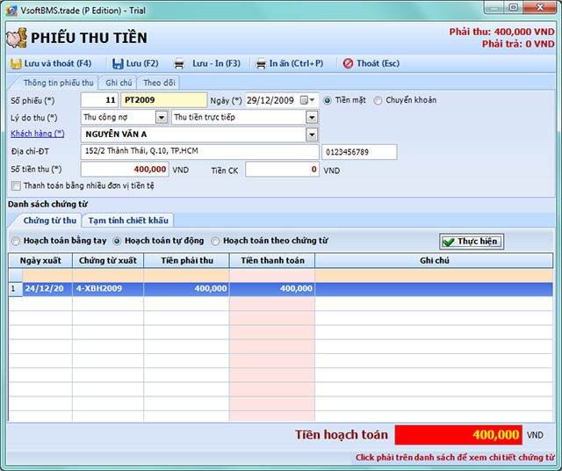Screen dimensions: 562x471
Task: Expand the Thu tiền trực tiếp dropdown
Action: 311,117
